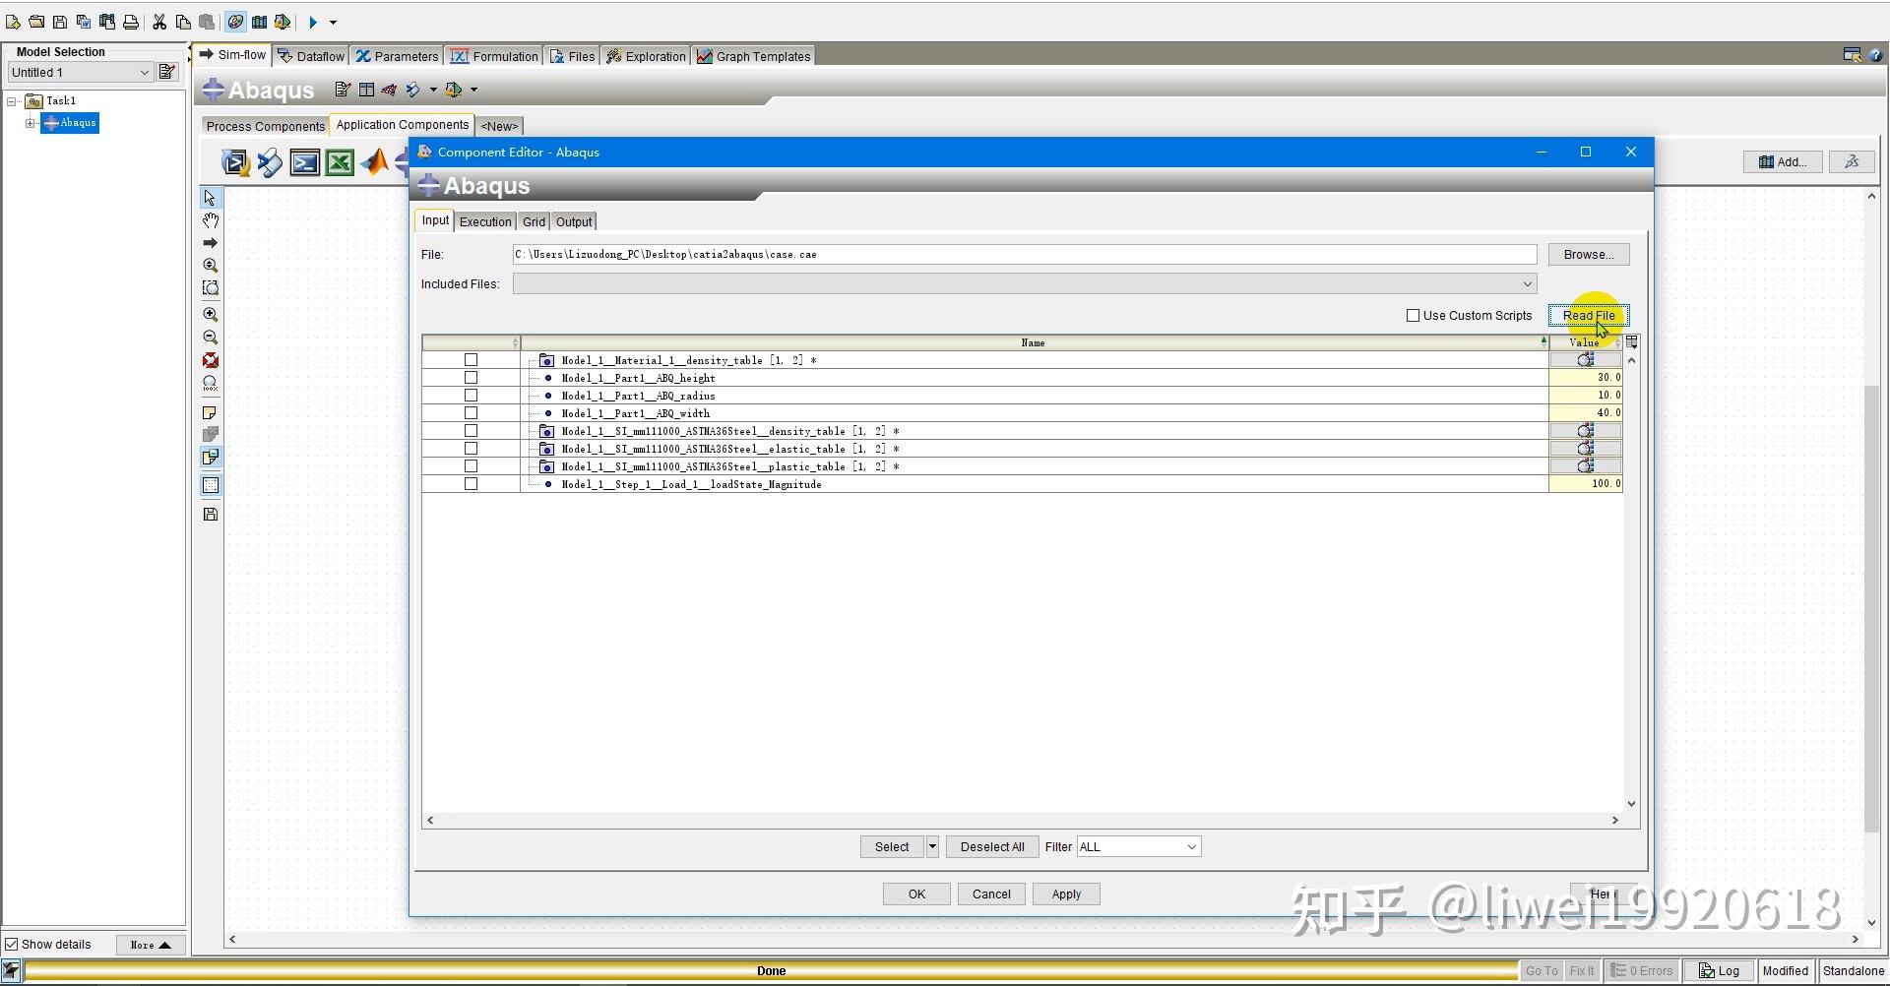Check the loadState_Magnitude parameter checkbox
The width and height of the screenshot is (1890, 986).
[x=472, y=483]
